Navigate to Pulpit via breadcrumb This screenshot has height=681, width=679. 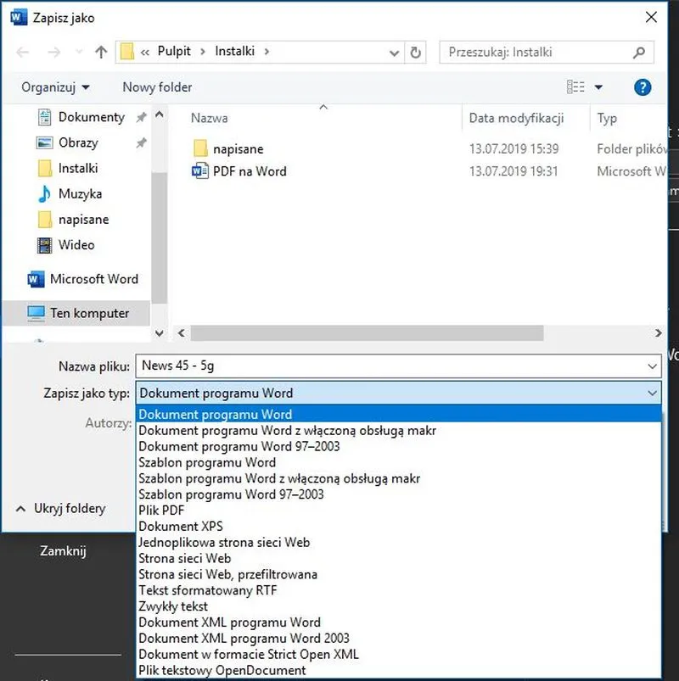tap(174, 51)
